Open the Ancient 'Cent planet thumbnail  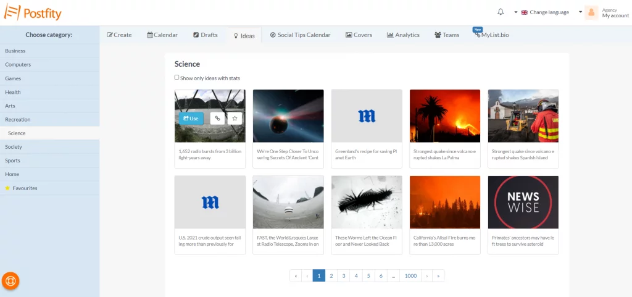click(288, 115)
